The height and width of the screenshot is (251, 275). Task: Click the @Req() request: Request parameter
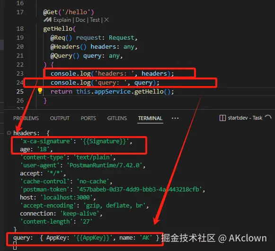coord(94,38)
